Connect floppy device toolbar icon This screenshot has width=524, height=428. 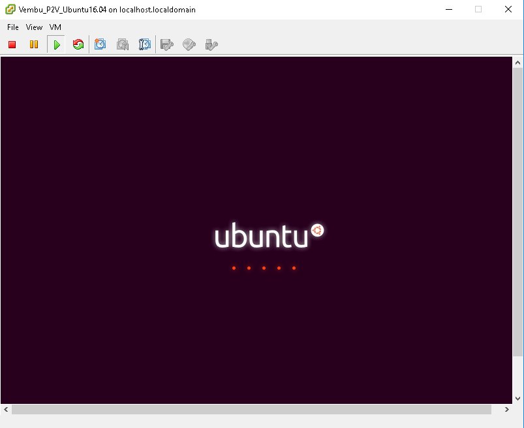pyautogui.click(x=167, y=44)
